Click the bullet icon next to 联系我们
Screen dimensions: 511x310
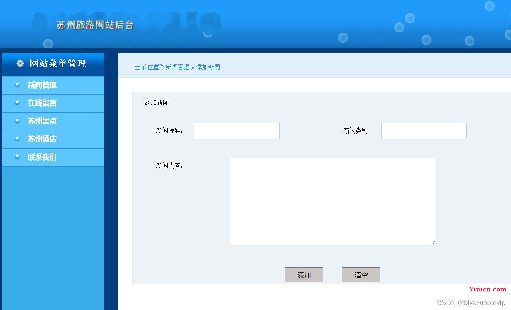17,156
